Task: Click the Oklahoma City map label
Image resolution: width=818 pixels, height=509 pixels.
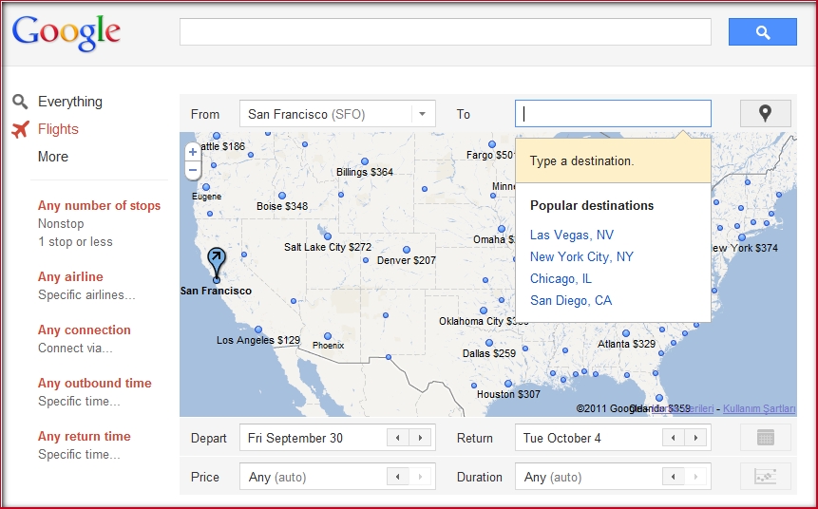Action: click(x=484, y=321)
